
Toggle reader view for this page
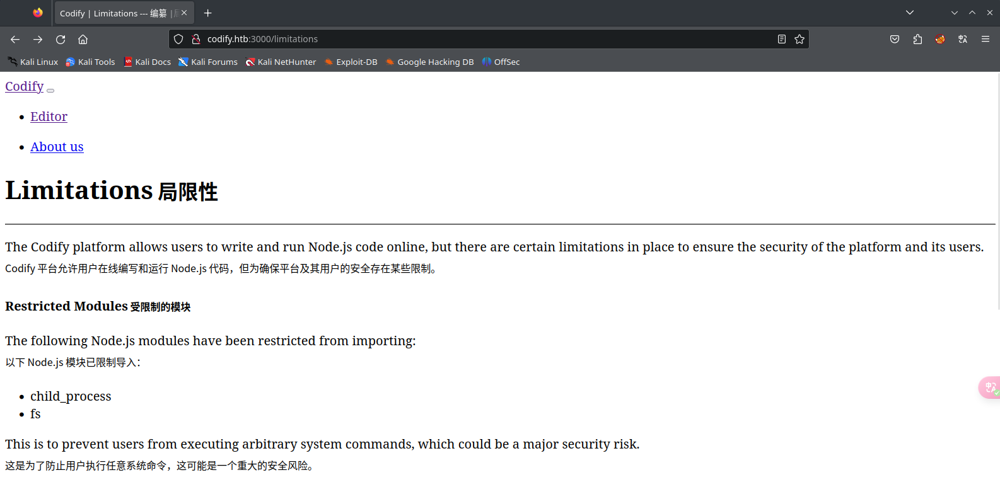click(782, 39)
